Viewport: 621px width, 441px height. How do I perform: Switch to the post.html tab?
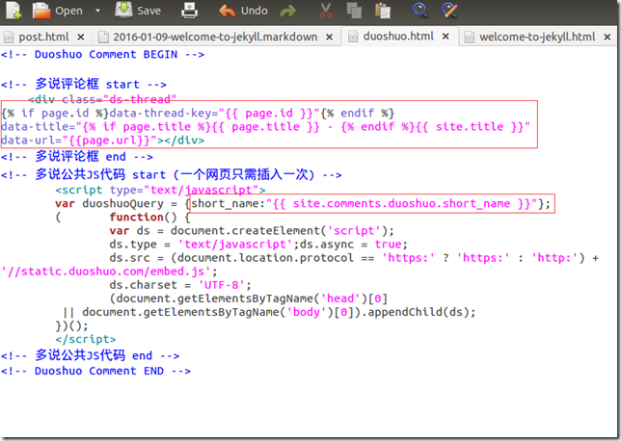(43, 37)
